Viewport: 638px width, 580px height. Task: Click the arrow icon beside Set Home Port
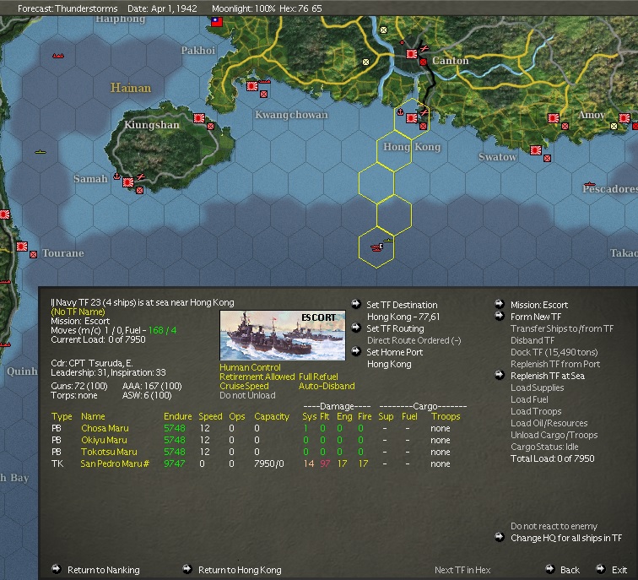point(356,351)
